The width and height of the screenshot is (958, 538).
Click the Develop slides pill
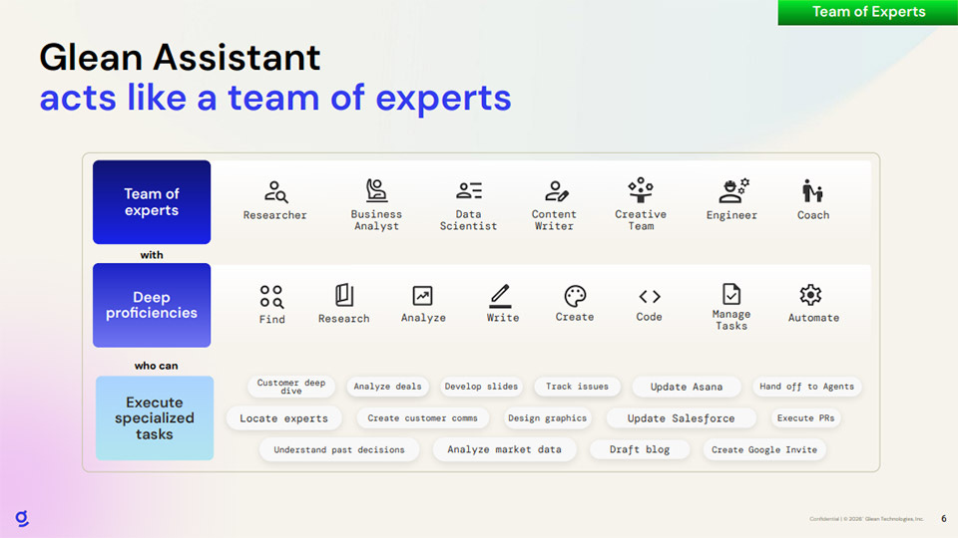click(481, 387)
